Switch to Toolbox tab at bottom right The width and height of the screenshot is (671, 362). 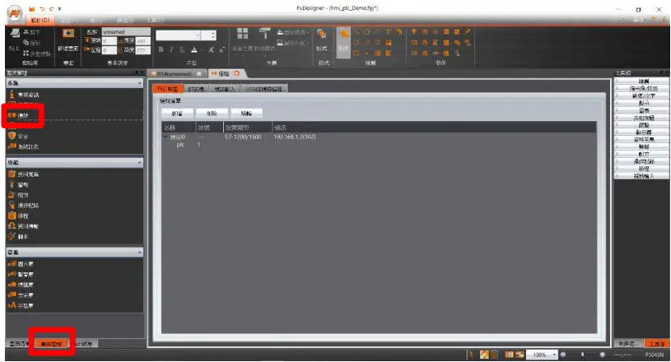click(656, 344)
